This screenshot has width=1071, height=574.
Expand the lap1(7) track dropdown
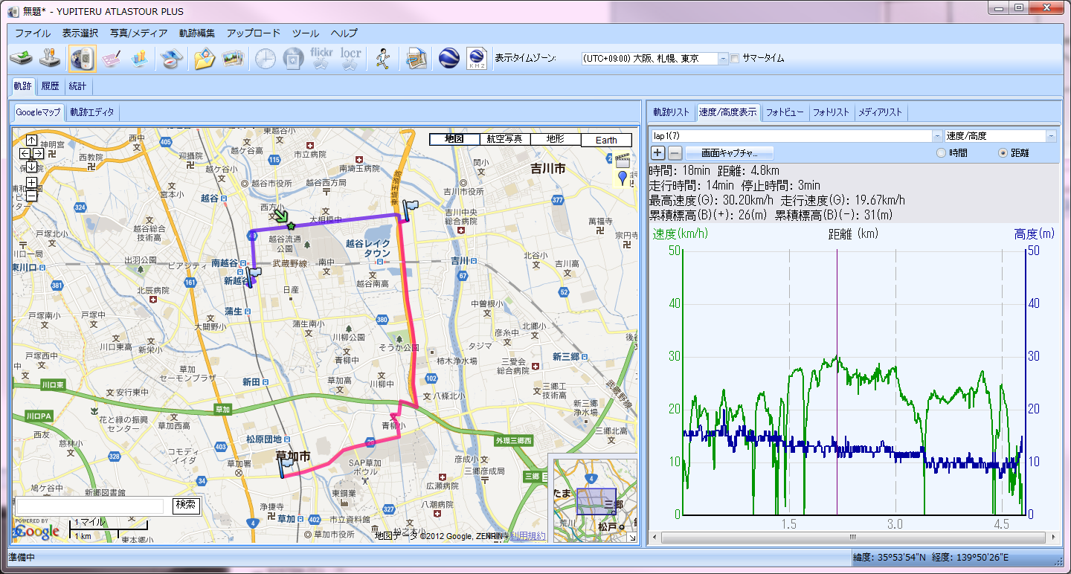(936, 136)
